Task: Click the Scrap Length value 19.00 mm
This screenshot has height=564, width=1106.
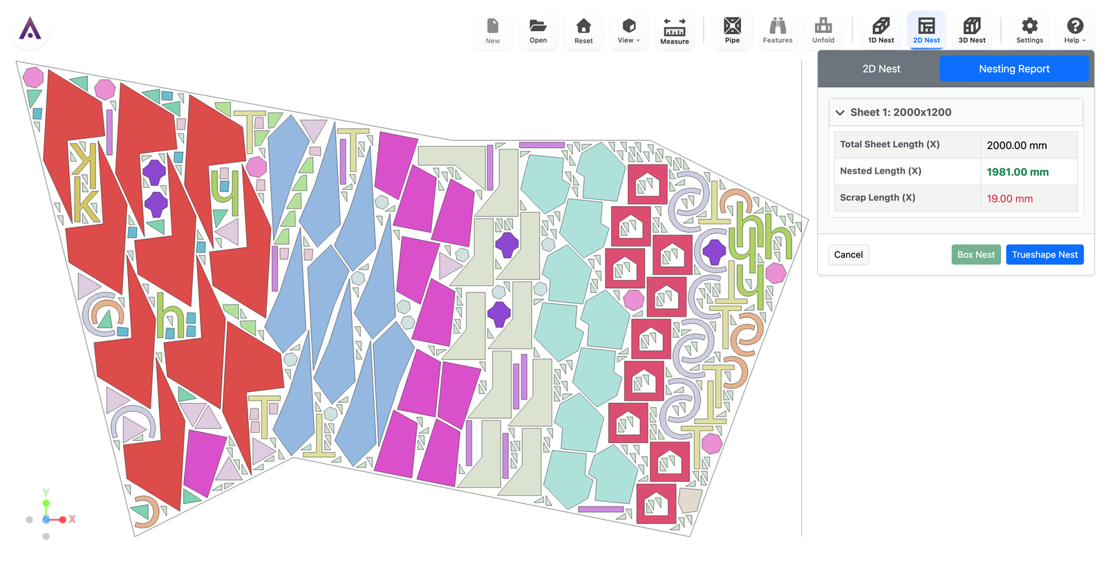Action: tap(1010, 199)
